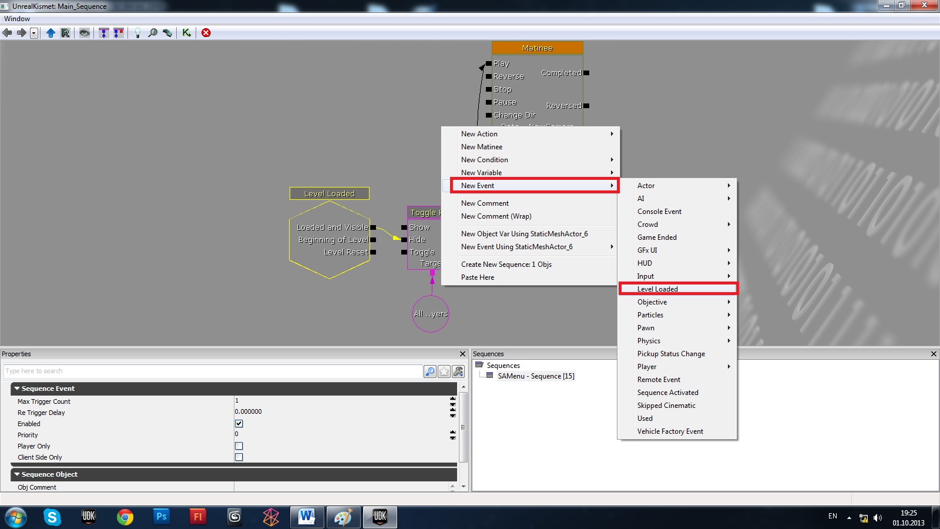The image size is (940, 529).
Task: Click the blue up arrow parent sequence icon
Action: click(x=51, y=33)
